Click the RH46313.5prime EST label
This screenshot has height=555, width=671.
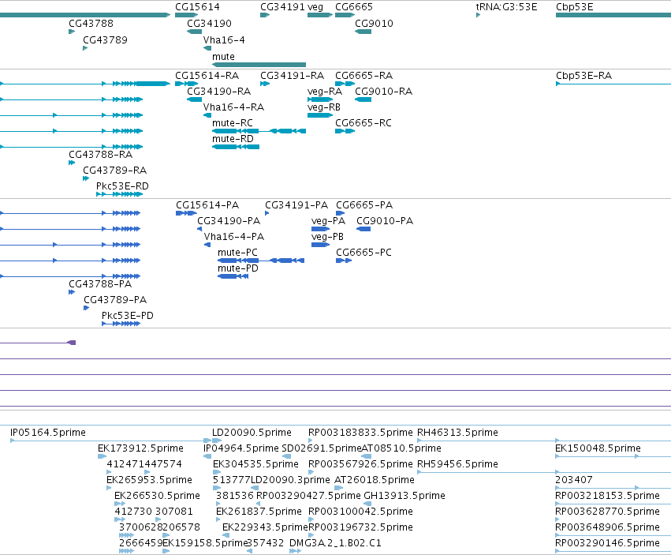tap(457, 433)
